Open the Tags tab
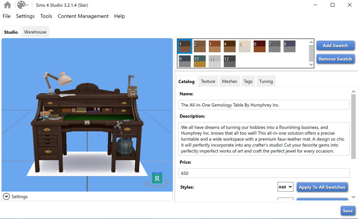This screenshot has width=358, height=219. click(248, 81)
